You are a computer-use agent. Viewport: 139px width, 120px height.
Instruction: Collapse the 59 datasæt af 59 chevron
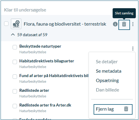tap(13, 35)
